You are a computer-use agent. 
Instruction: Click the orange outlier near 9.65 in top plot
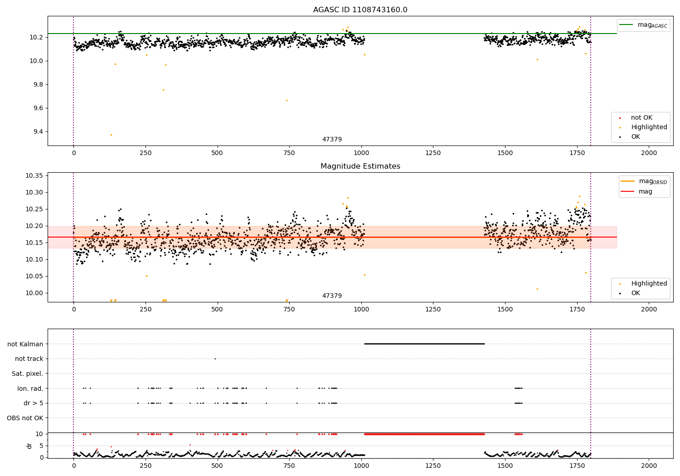[287, 100]
